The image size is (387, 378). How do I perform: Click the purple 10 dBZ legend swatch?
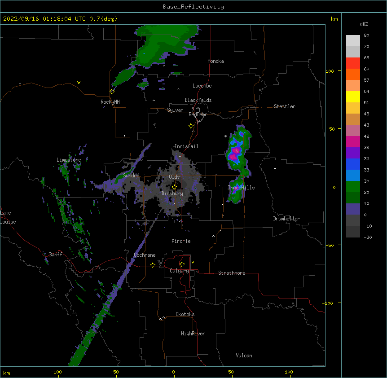click(353, 209)
